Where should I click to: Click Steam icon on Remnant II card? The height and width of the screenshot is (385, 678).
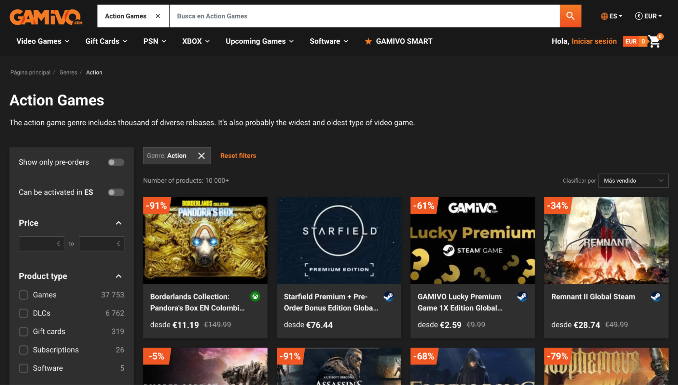[656, 297]
